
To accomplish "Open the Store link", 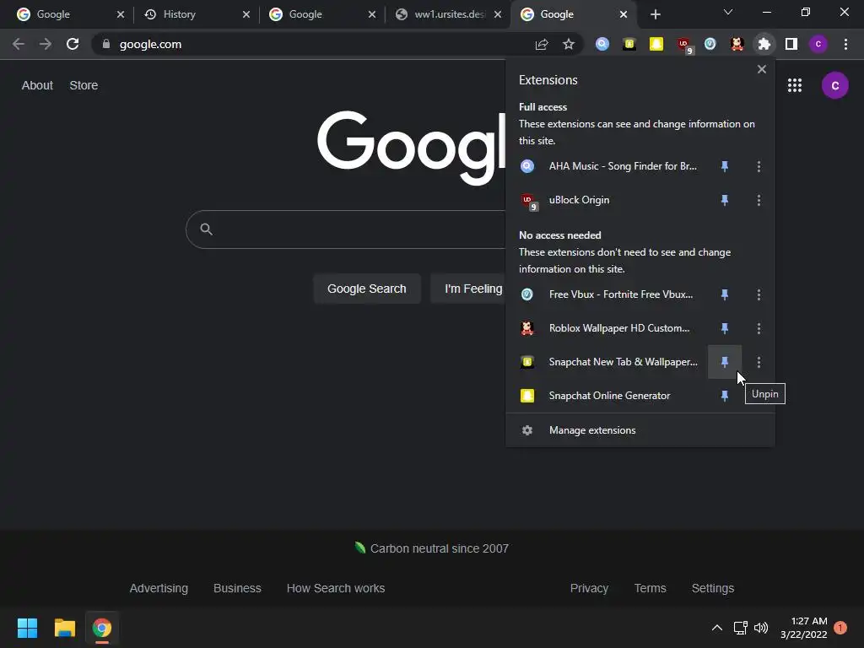I will tap(84, 85).
